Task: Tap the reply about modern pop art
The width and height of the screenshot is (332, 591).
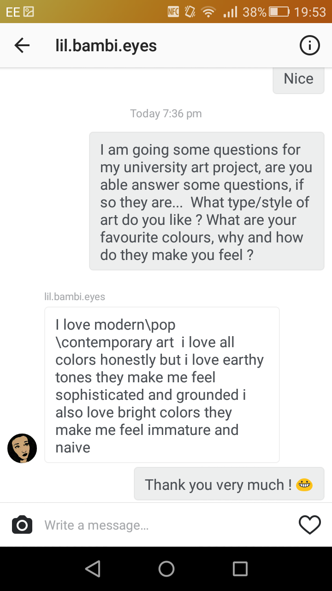Action: pos(162,385)
